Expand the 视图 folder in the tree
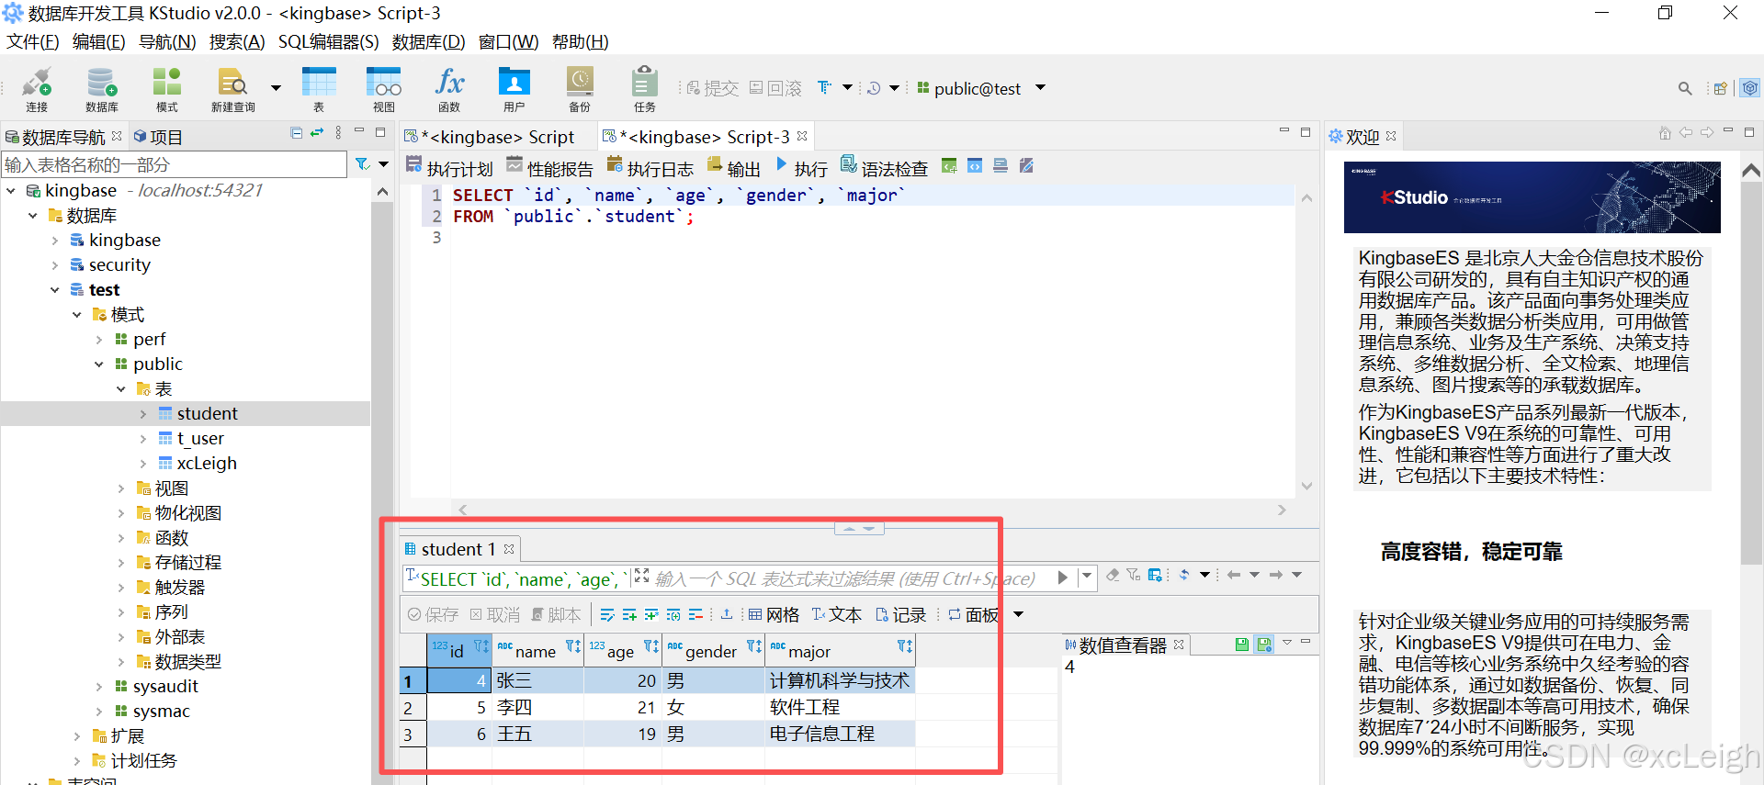The image size is (1764, 785). click(x=120, y=488)
